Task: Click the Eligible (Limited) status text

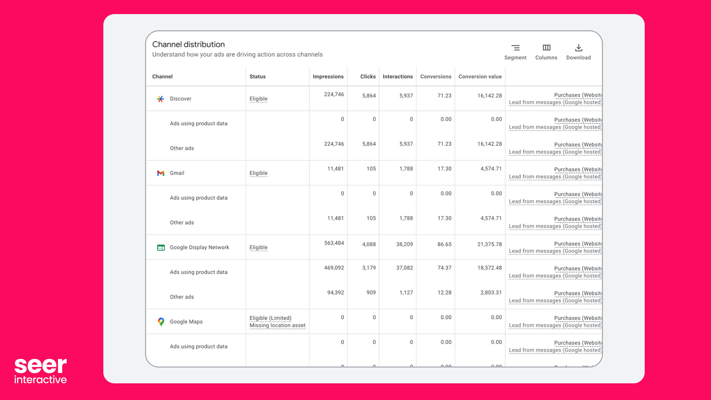Action: click(270, 318)
